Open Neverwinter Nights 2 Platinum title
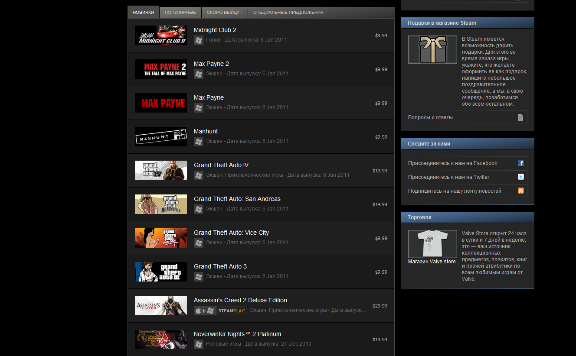Image resolution: width=576 pixels, height=356 pixels. [237, 334]
